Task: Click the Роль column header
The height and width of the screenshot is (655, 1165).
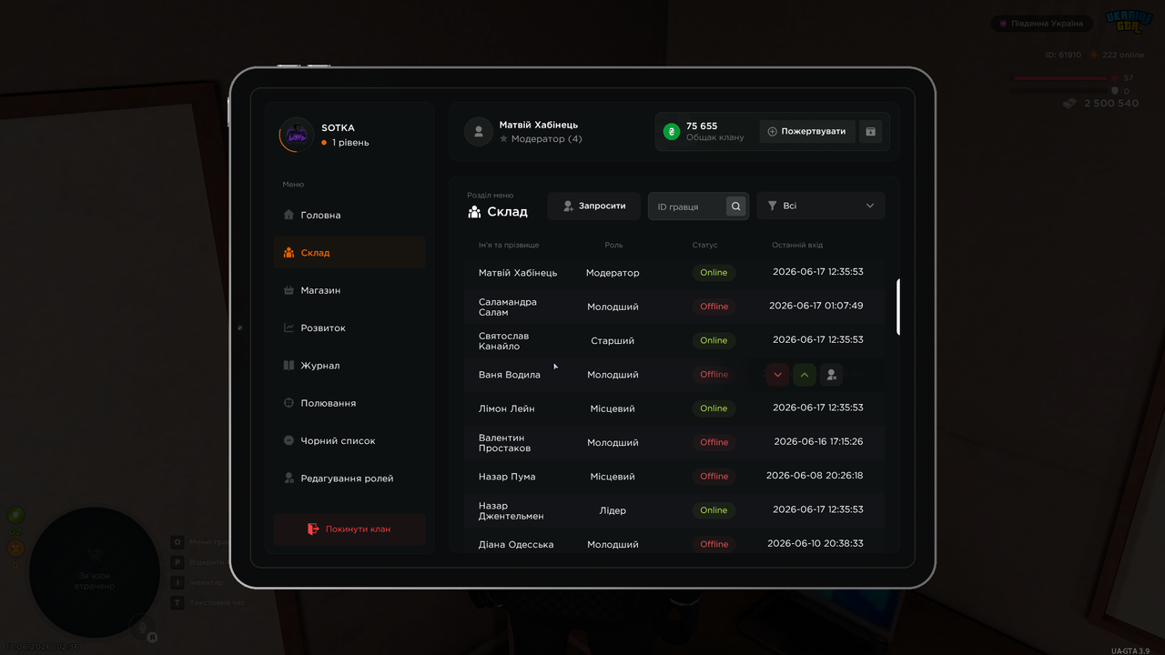Action: [613, 245]
